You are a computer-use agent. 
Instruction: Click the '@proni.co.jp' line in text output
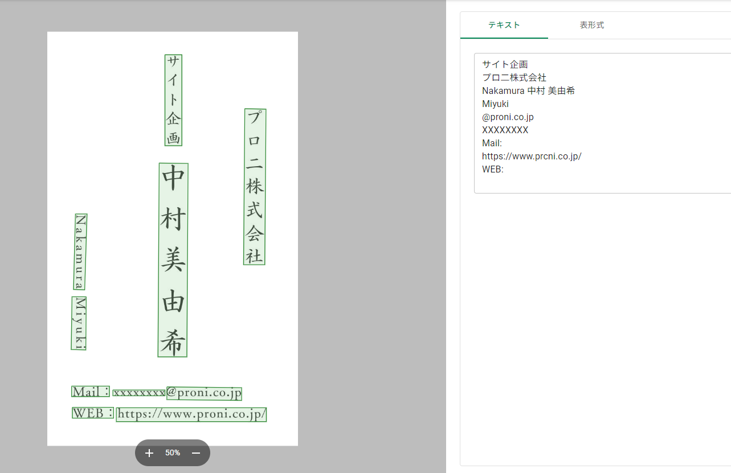(508, 117)
